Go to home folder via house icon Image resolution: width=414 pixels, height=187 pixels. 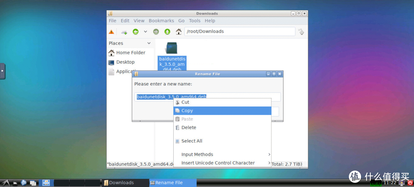pyautogui.click(x=179, y=32)
